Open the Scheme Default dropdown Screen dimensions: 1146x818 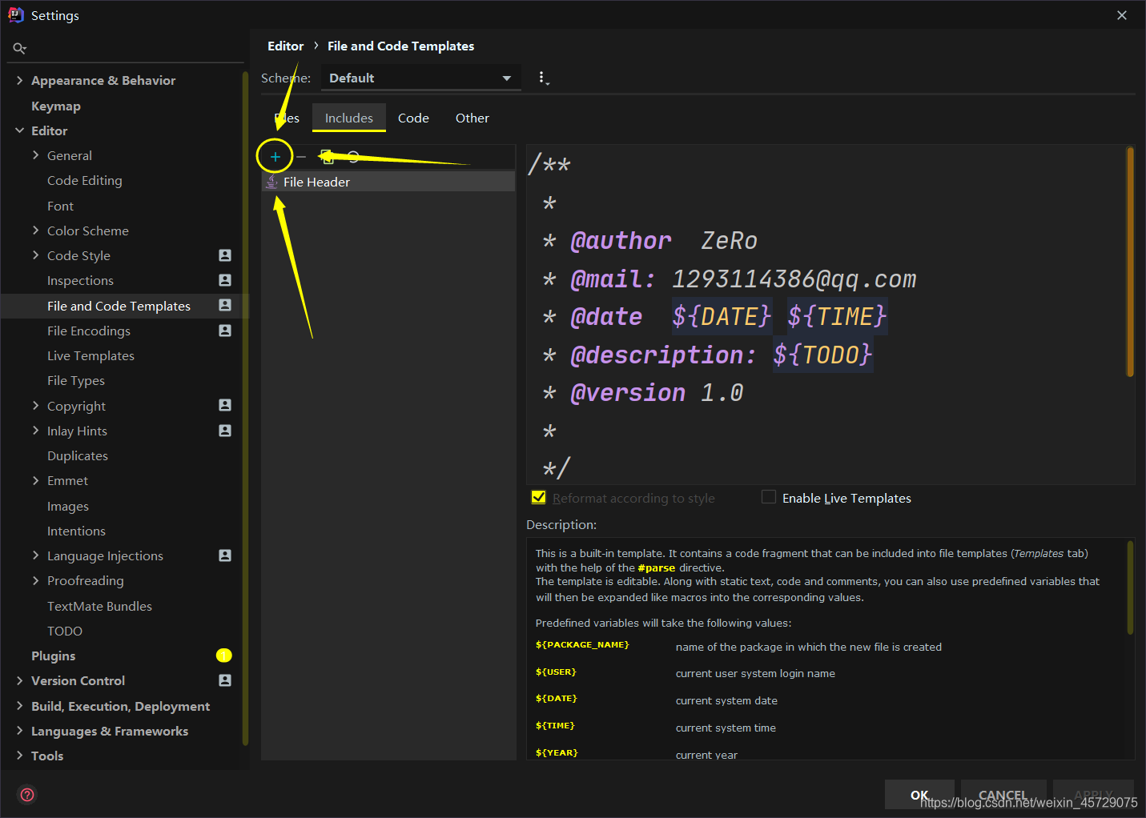[x=420, y=78]
